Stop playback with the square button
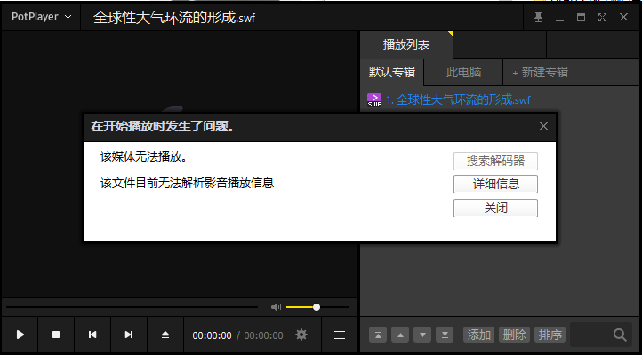Screen dimensions: 642x355 click(56, 335)
